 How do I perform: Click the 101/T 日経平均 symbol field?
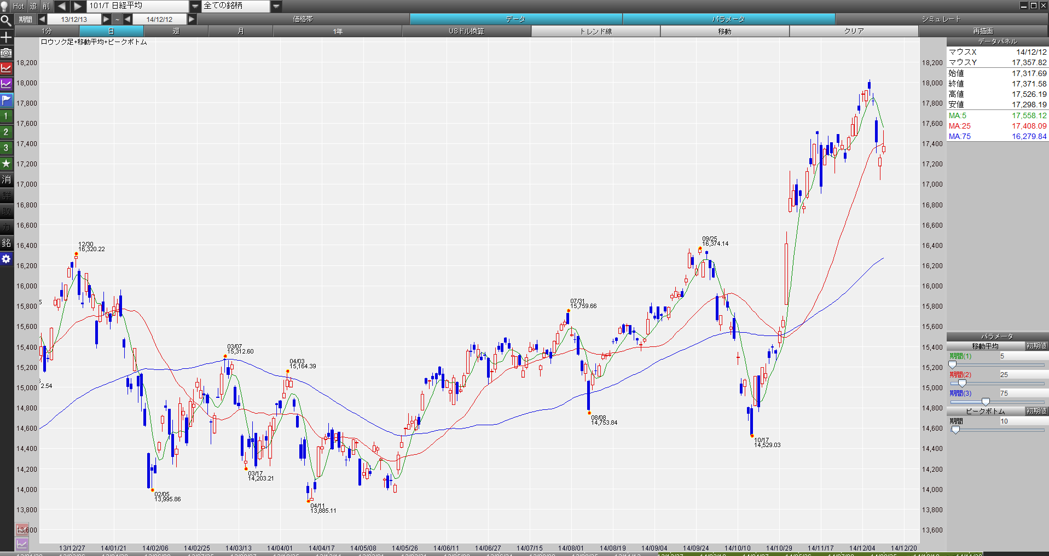click(138, 6)
